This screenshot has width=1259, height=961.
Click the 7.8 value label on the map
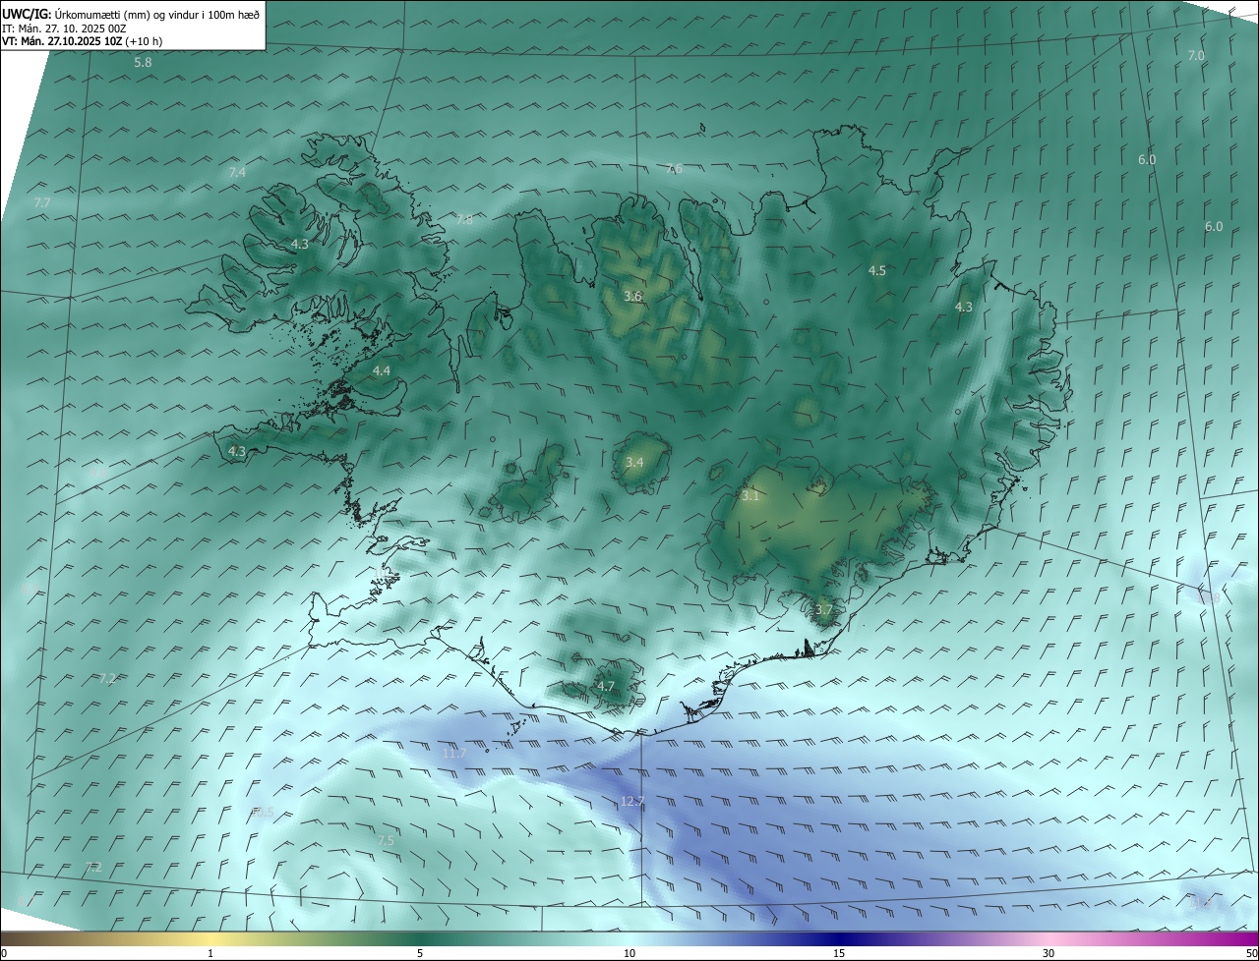(x=464, y=220)
